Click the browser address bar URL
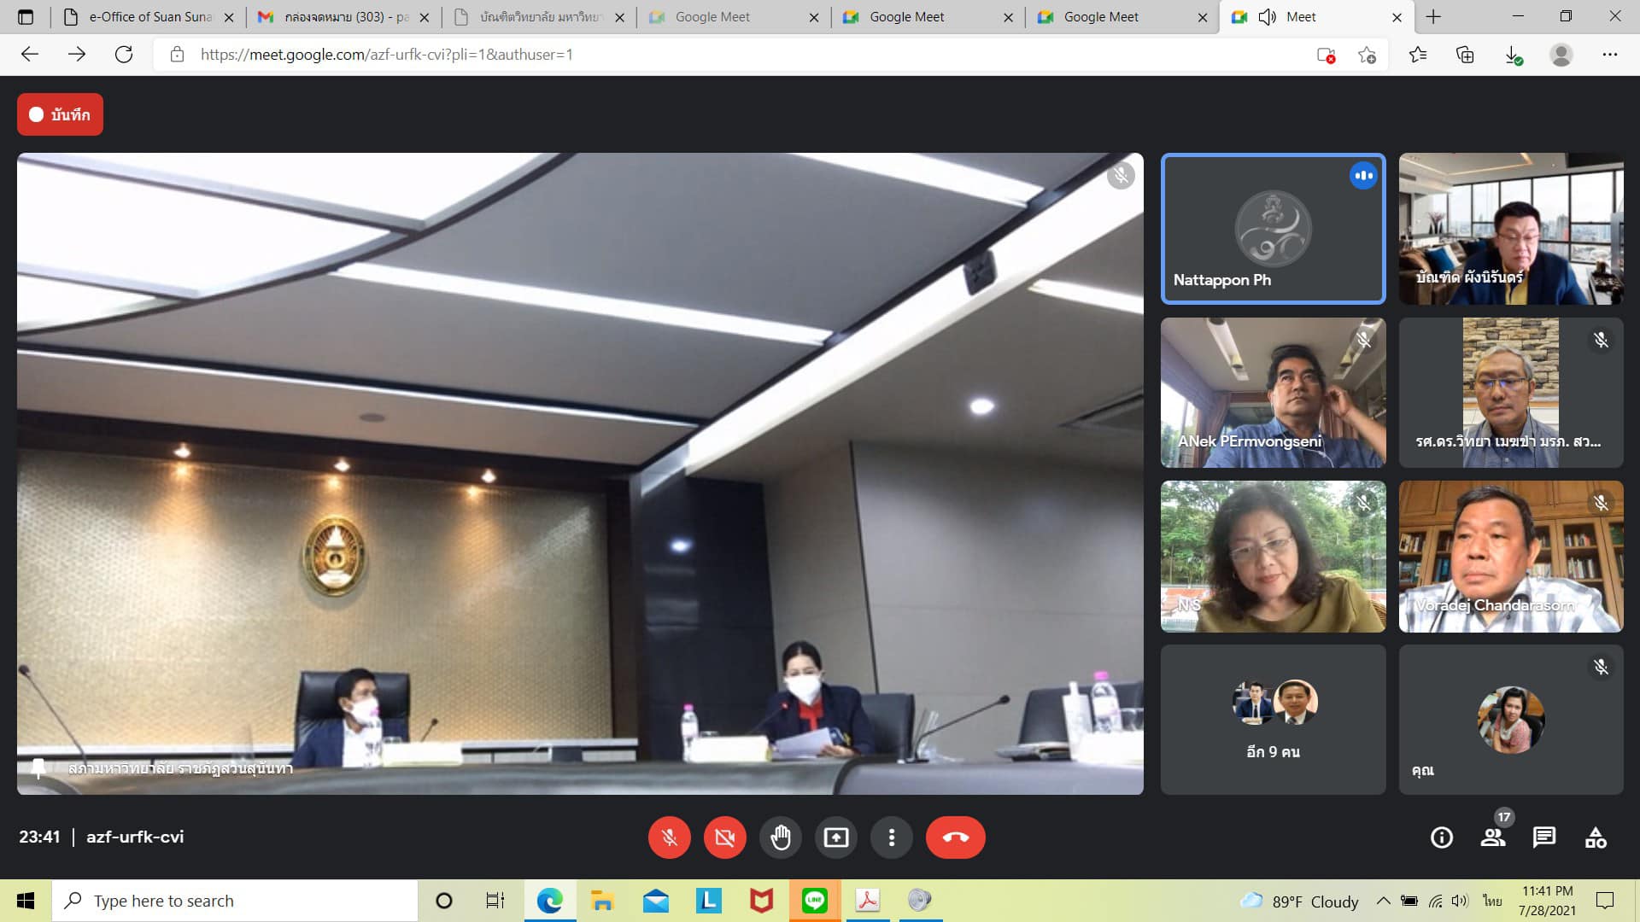1640x922 pixels. point(386,55)
